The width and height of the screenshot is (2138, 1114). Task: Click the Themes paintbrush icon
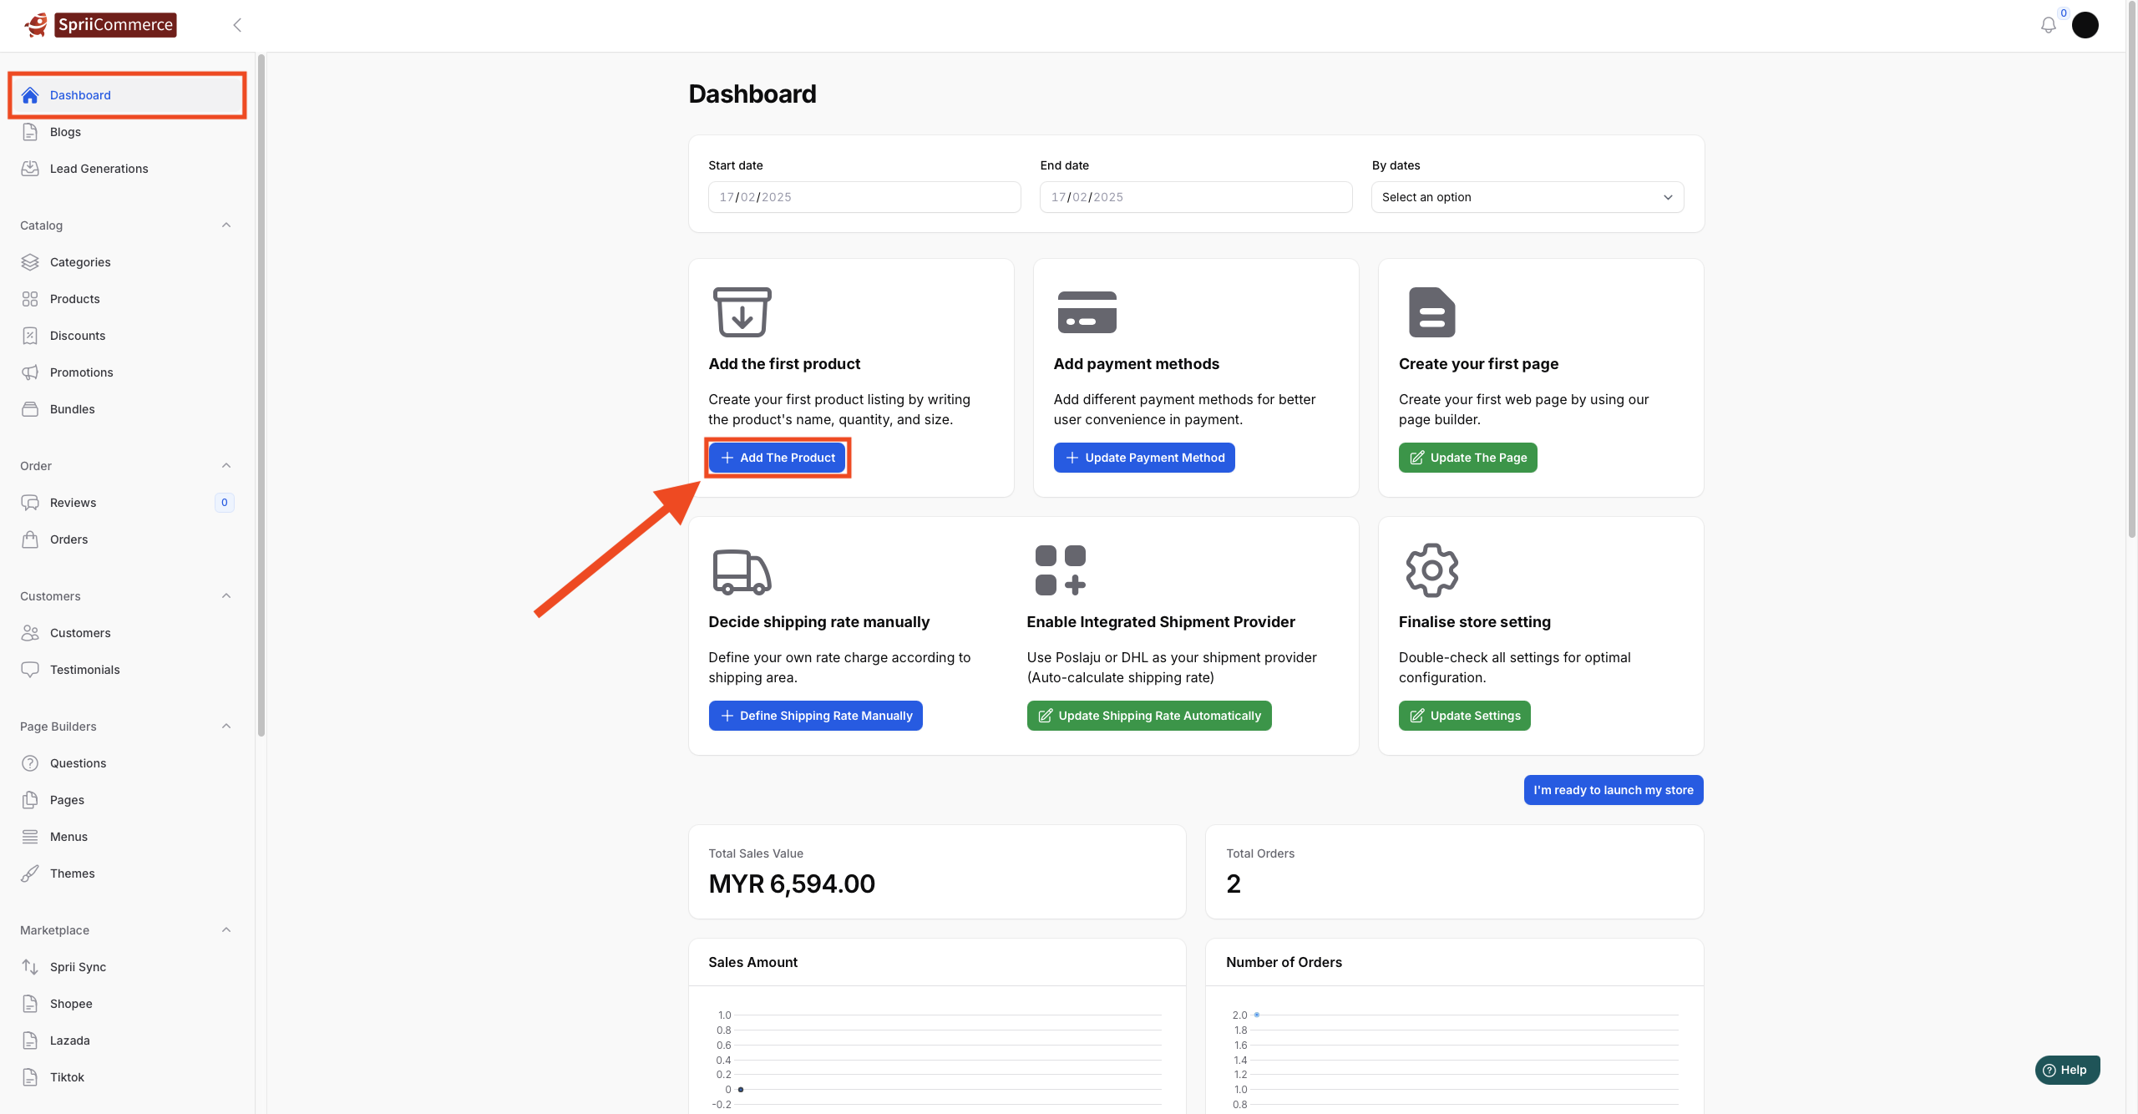point(30,873)
